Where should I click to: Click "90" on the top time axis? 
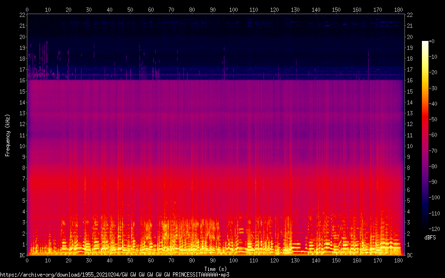click(x=213, y=9)
